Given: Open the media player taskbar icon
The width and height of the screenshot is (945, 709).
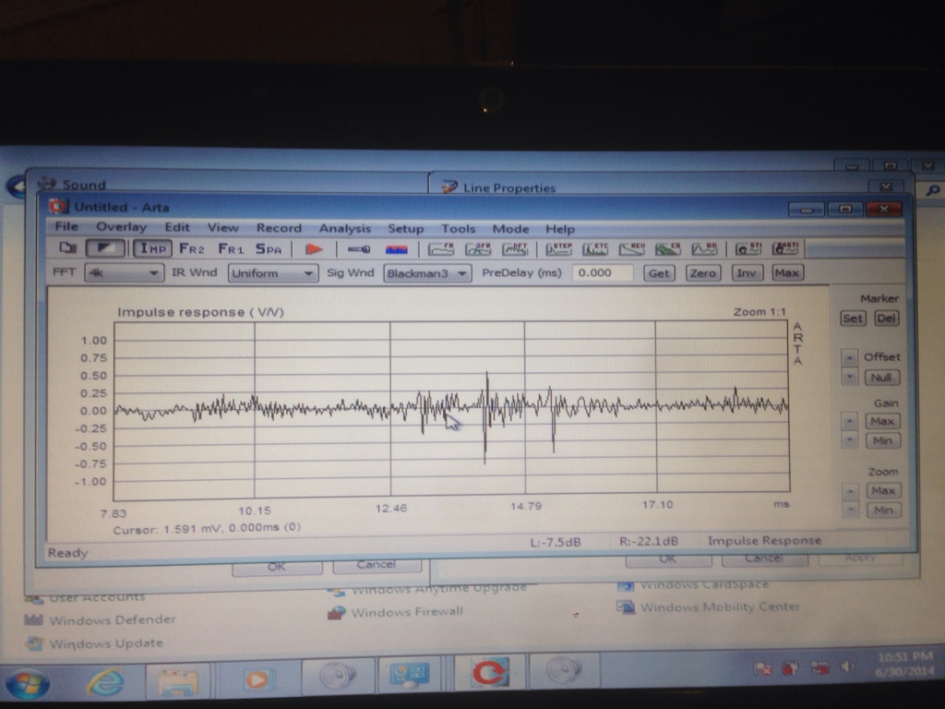Looking at the screenshot, I should coord(257,679).
